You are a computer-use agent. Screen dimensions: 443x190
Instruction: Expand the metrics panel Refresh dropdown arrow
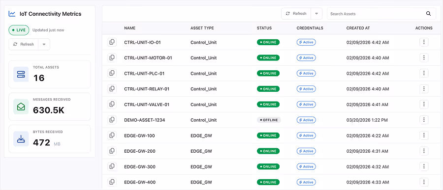(44, 44)
